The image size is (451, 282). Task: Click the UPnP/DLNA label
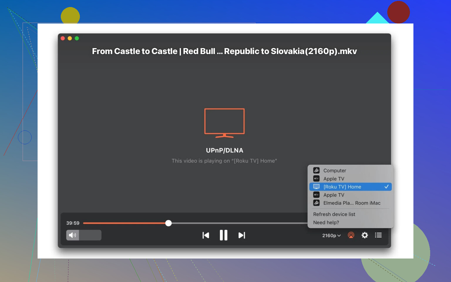click(x=225, y=150)
